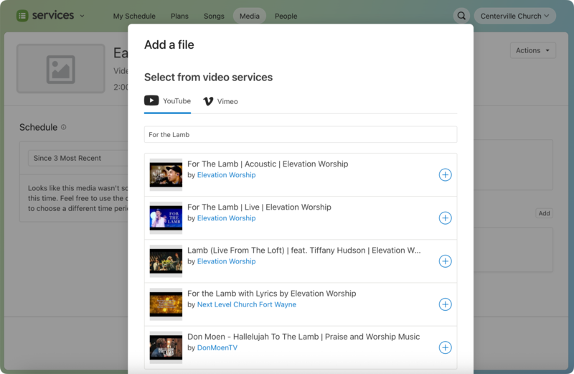Image resolution: width=574 pixels, height=374 pixels.
Task: Open the Centerville Church dropdown
Action: 514,16
